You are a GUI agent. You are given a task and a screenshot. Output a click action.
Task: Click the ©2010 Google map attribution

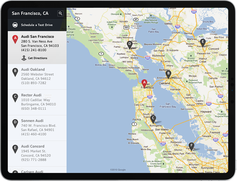click(118, 170)
